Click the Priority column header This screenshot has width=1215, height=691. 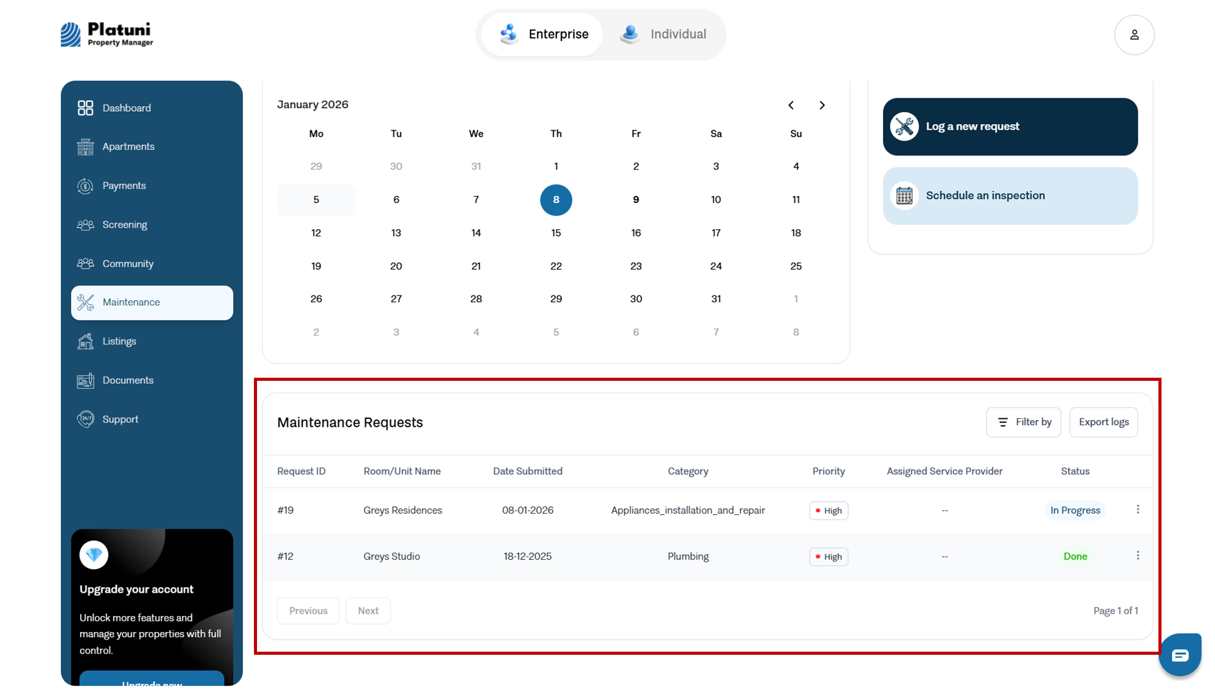[x=828, y=471]
